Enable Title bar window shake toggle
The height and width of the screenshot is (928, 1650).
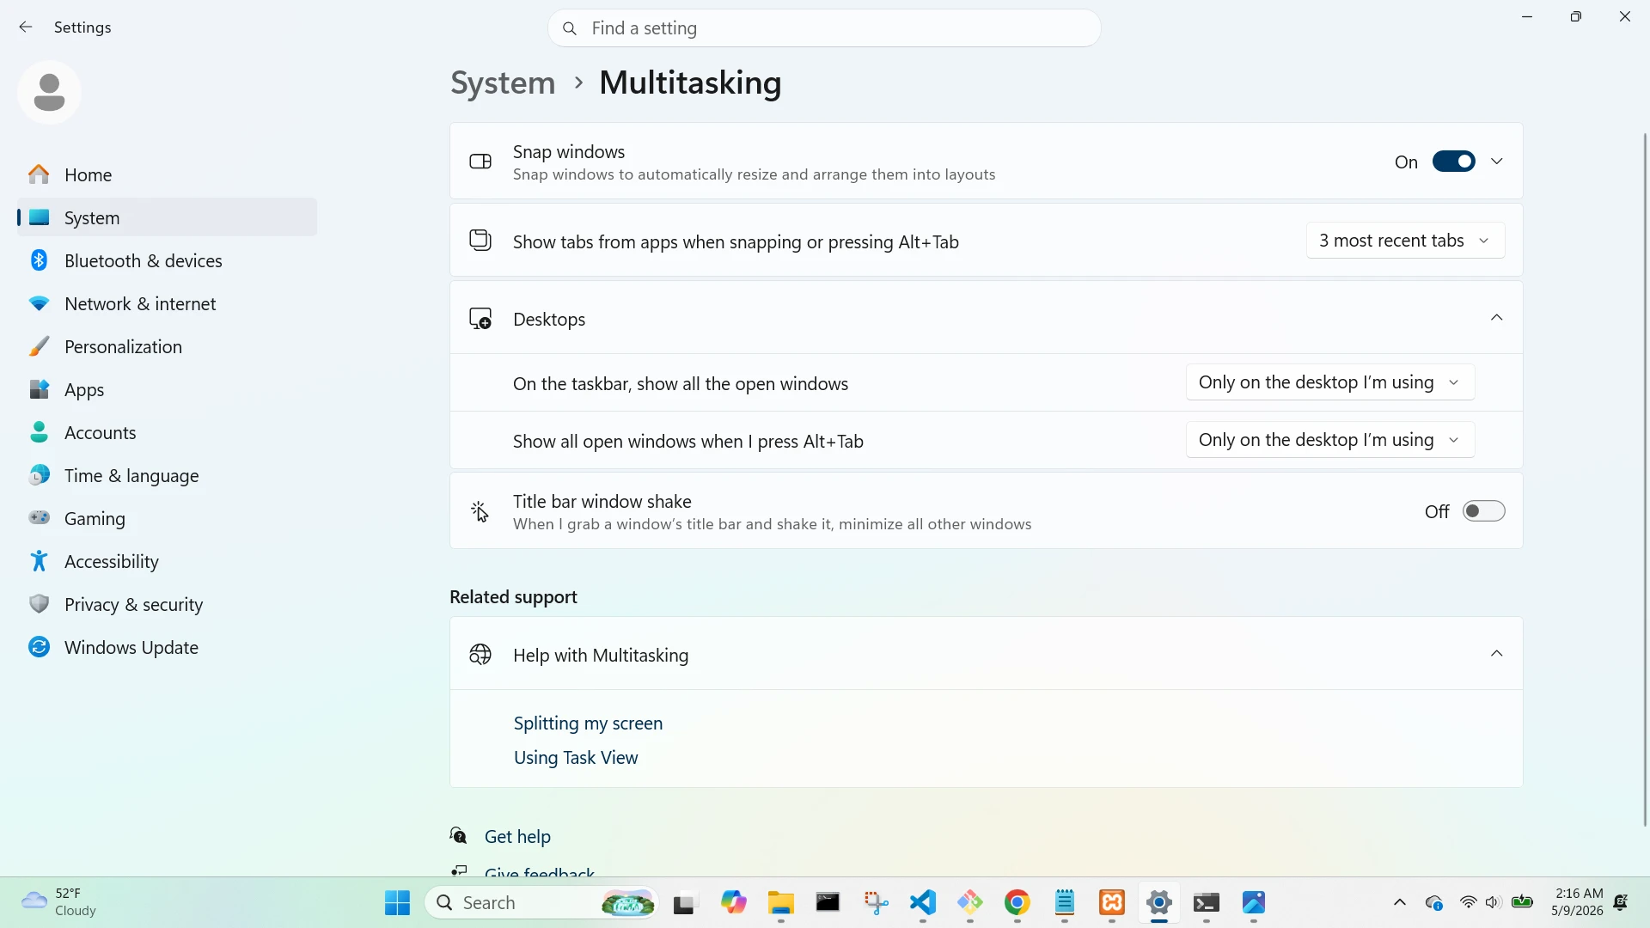pyautogui.click(x=1484, y=511)
